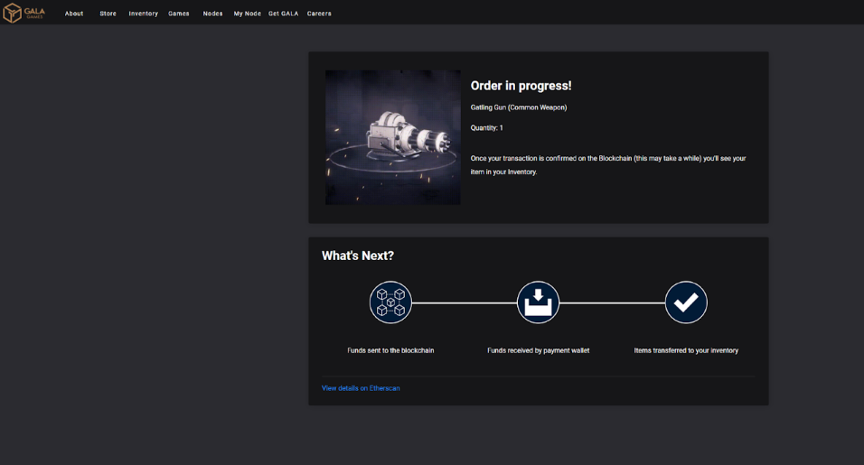Open View details on Etherscan link
The height and width of the screenshot is (465, 864).
361,388
